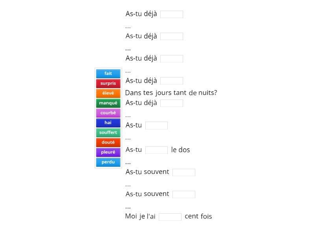Pick the orange "élevé" tile
Image resolution: width=315 pixels, height=236 pixels.
(x=108, y=93)
